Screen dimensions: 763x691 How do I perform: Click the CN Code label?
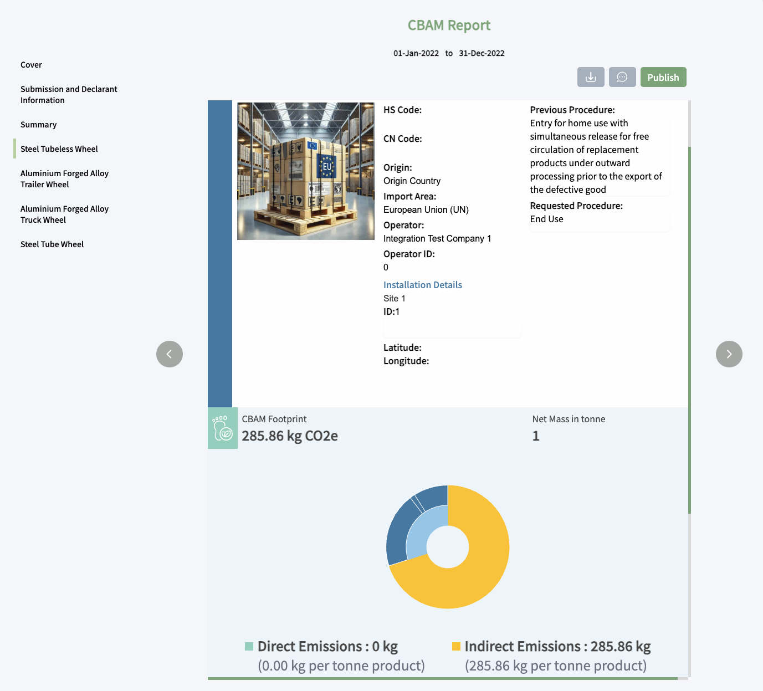click(403, 139)
